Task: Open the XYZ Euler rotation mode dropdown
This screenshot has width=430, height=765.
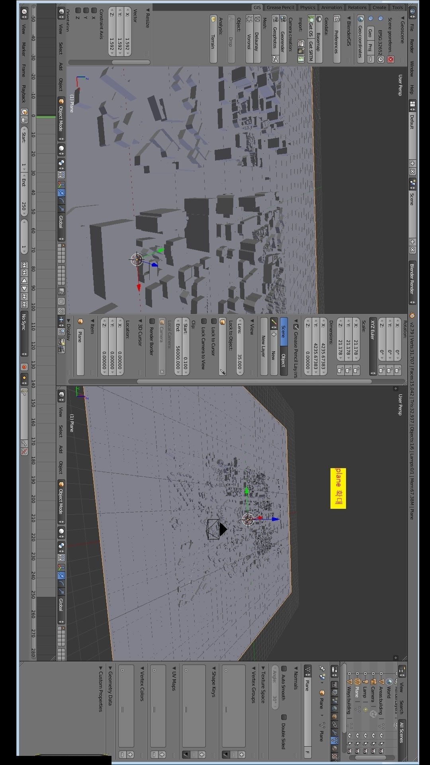Action: [x=373, y=346]
